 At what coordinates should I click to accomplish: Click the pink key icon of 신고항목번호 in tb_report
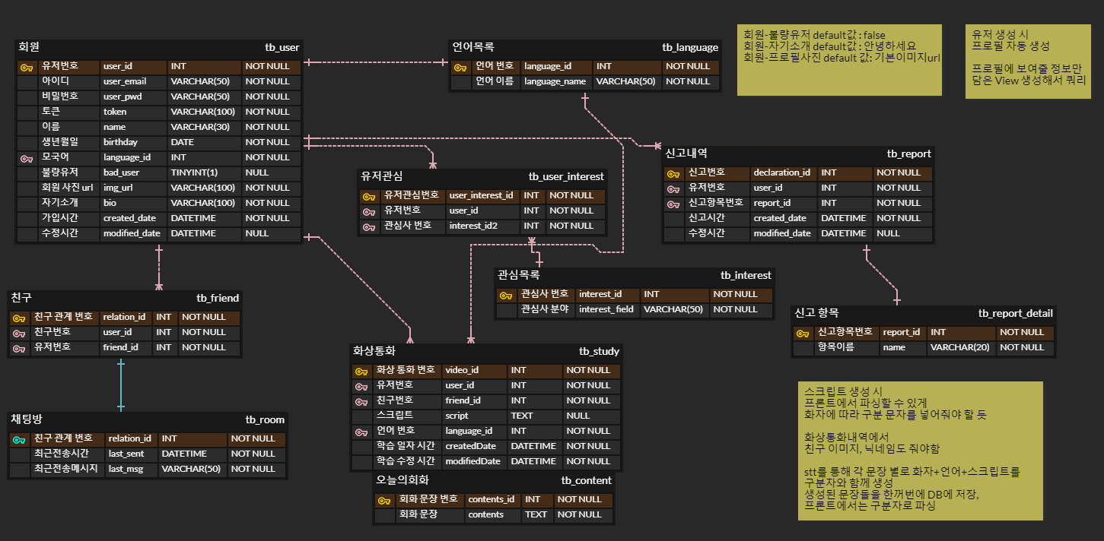tap(673, 204)
